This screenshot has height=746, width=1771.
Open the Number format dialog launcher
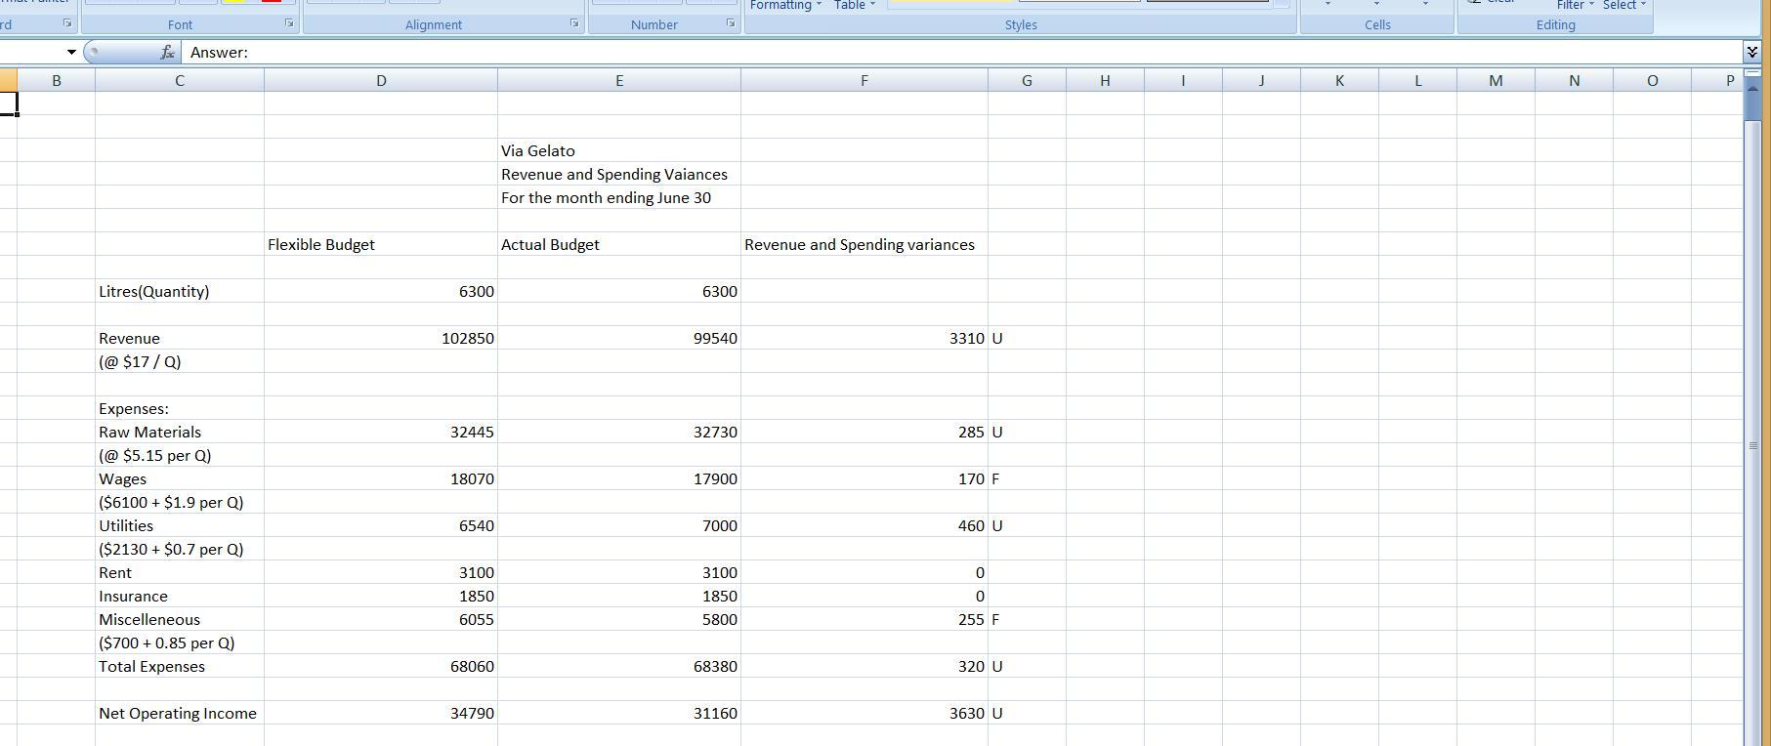pyautogui.click(x=730, y=22)
